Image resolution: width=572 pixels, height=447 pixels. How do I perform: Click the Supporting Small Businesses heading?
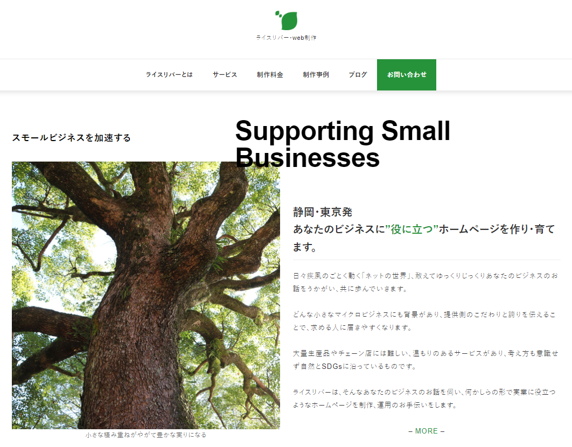pyautogui.click(x=343, y=144)
